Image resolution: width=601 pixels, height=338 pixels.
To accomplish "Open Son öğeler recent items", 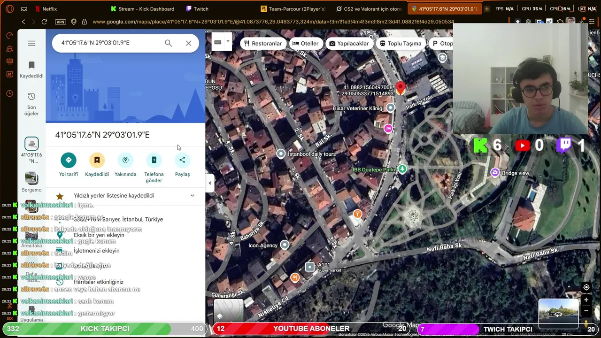I will coord(31,104).
